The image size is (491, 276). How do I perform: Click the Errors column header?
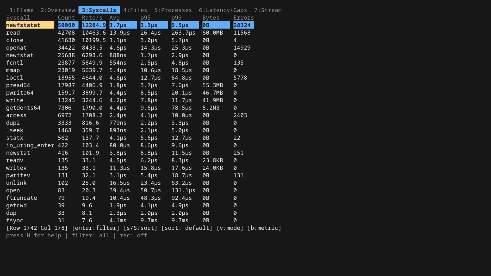click(x=244, y=18)
